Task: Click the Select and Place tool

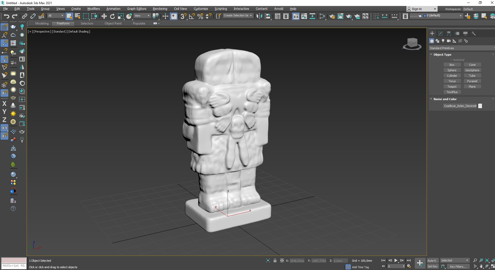Action: (129, 16)
